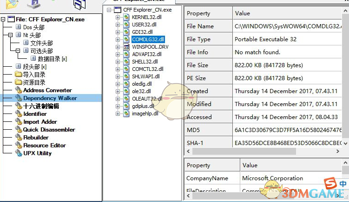Screen dimensions: 349x202
Task: Click the gdiplus.dll module icon
Action: (126, 106)
